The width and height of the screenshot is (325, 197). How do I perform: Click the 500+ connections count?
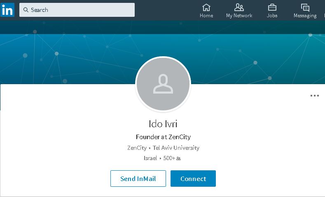click(x=169, y=158)
